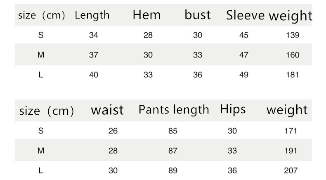Select sleeve value 47 for size M
Screen dimensions: 326x180
244,55
